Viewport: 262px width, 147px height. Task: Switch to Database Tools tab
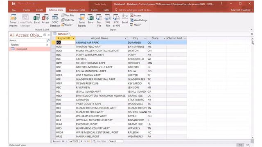click(77, 10)
